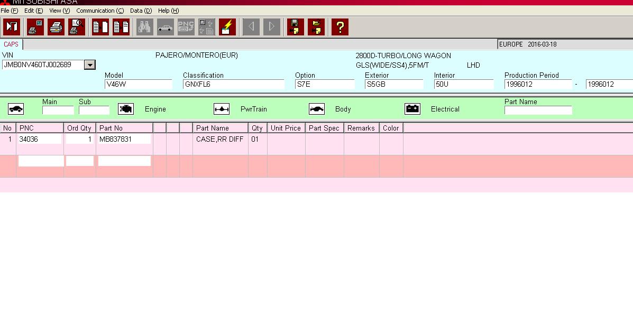
Task: Click the Engine label
Action: click(155, 109)
